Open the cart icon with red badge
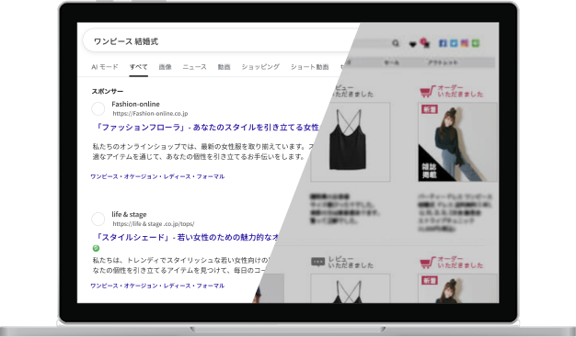 (425, 43)
